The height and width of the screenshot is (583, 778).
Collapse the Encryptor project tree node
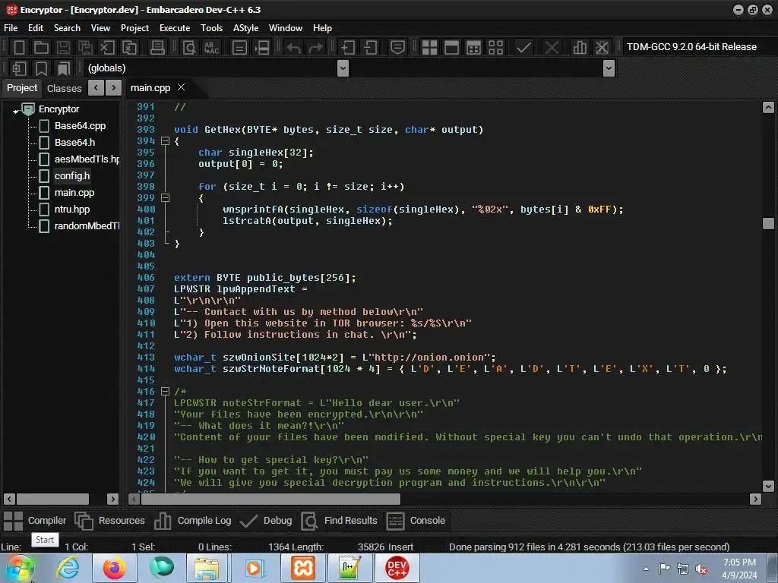pyautogui.click(x=15, y=111)
